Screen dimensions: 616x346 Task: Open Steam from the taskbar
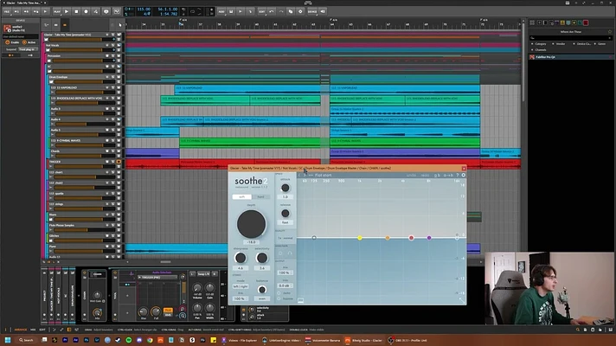[x=118, y=340]
